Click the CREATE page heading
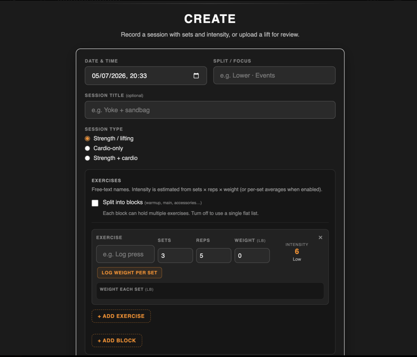 (x=210, y=19)
